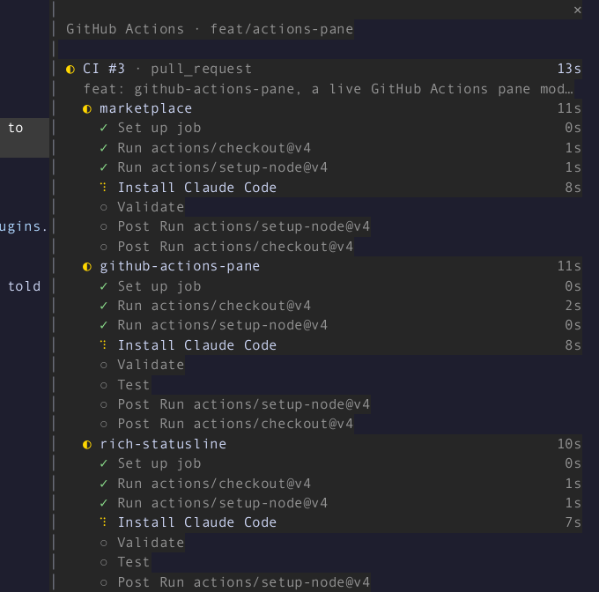This screenshot has height=592, width=599.
Task: Click the checkmark beside marketplace checkout step
Action: pos(104,148)
